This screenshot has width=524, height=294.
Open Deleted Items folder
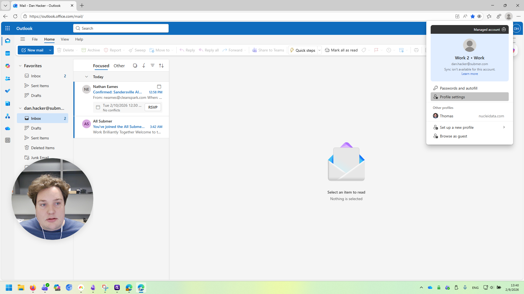43,148
